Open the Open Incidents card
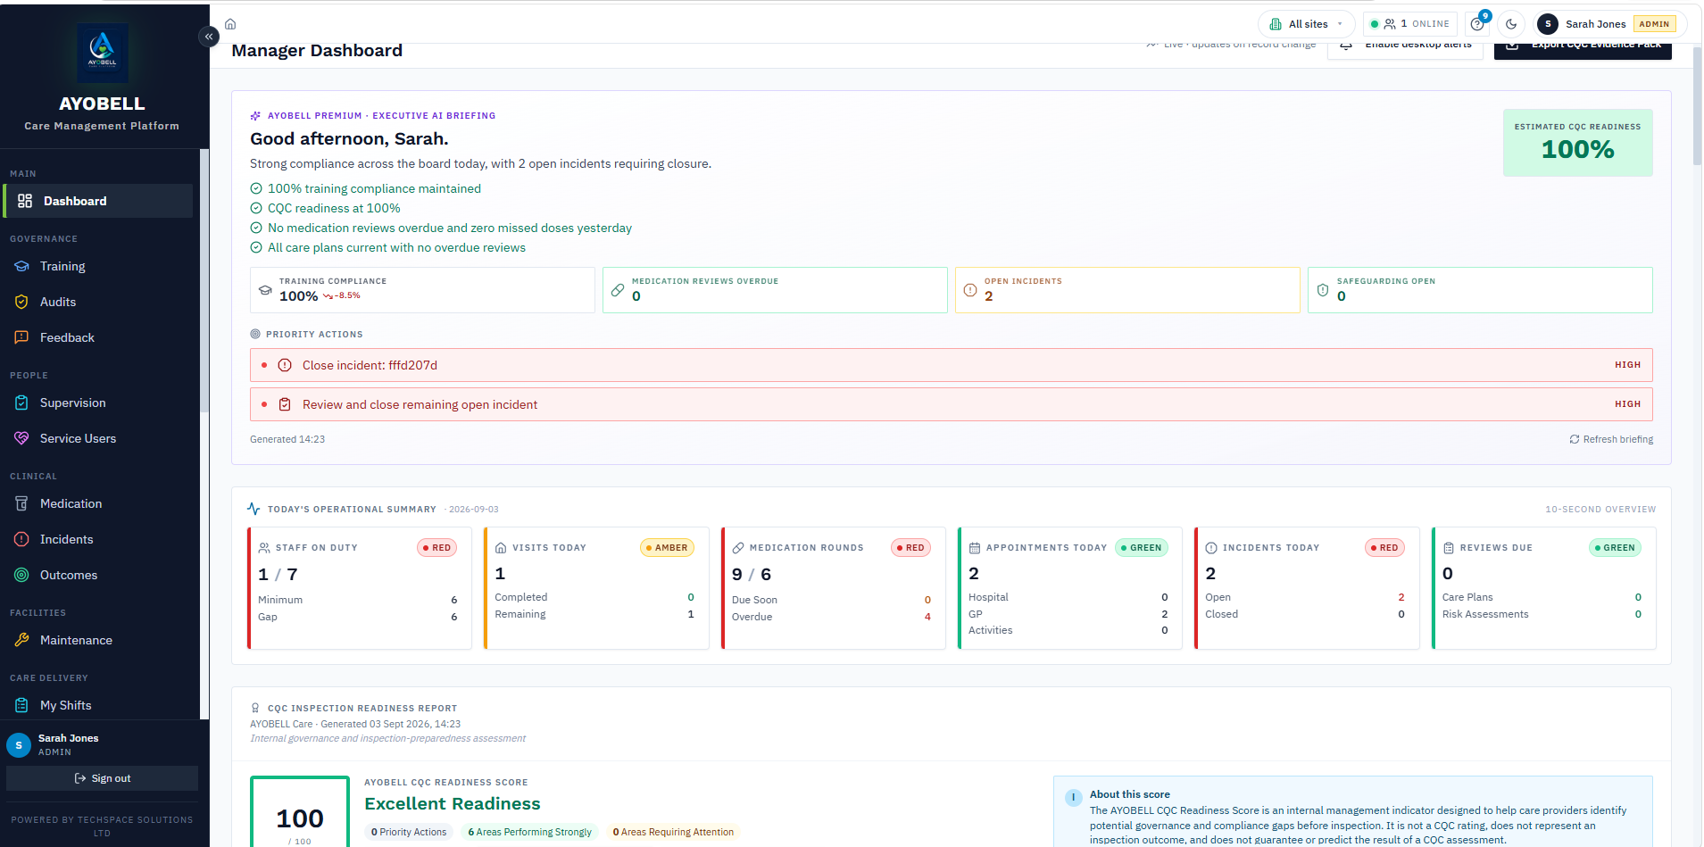Viewport: 1704px width, 847px height. point(1127,290)
